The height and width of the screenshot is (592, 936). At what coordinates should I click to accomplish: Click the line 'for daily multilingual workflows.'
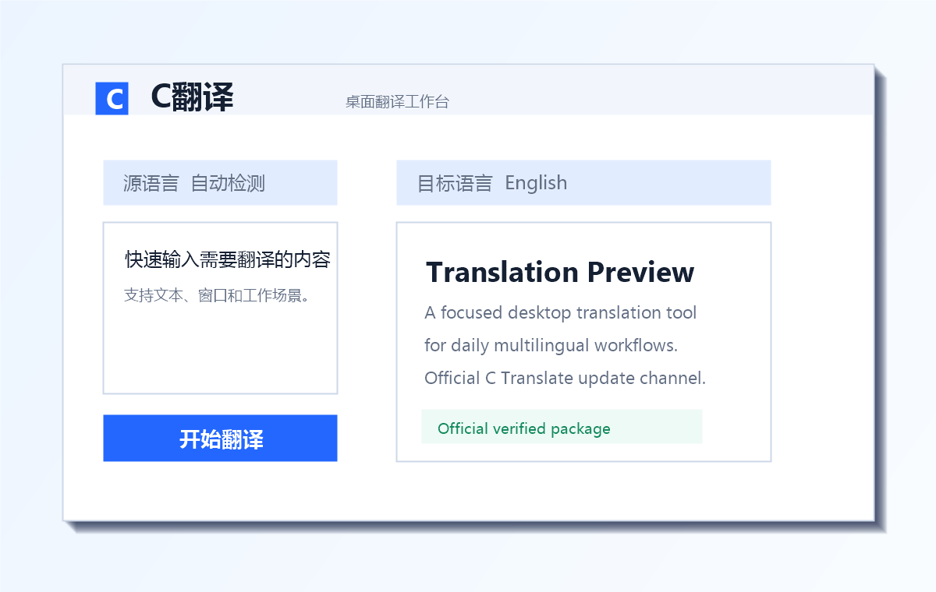[551, 345]
